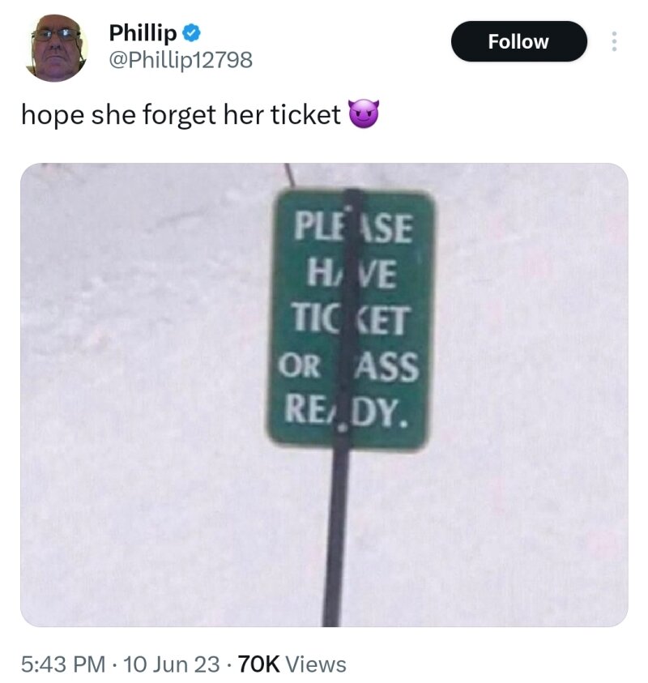This screenshot has height=683, width=648.
Task: Click the word 'ticket' in the tweet
Action: click(305, 114)
